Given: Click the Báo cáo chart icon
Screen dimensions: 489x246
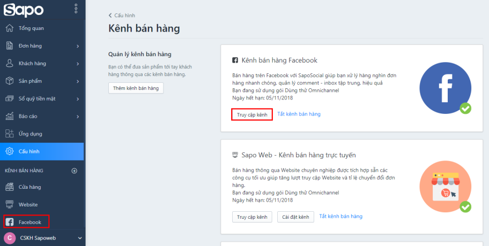Looking at the screenshot, I should click(10, 116).
